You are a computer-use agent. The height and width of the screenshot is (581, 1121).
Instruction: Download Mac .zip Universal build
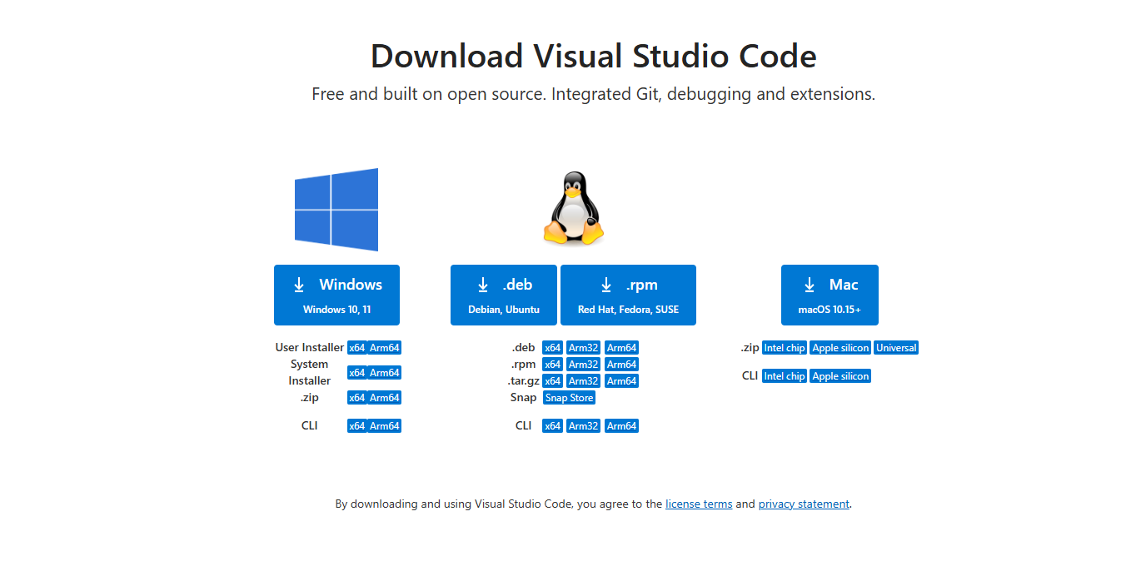pyautogui.click(x=896, y=348)
